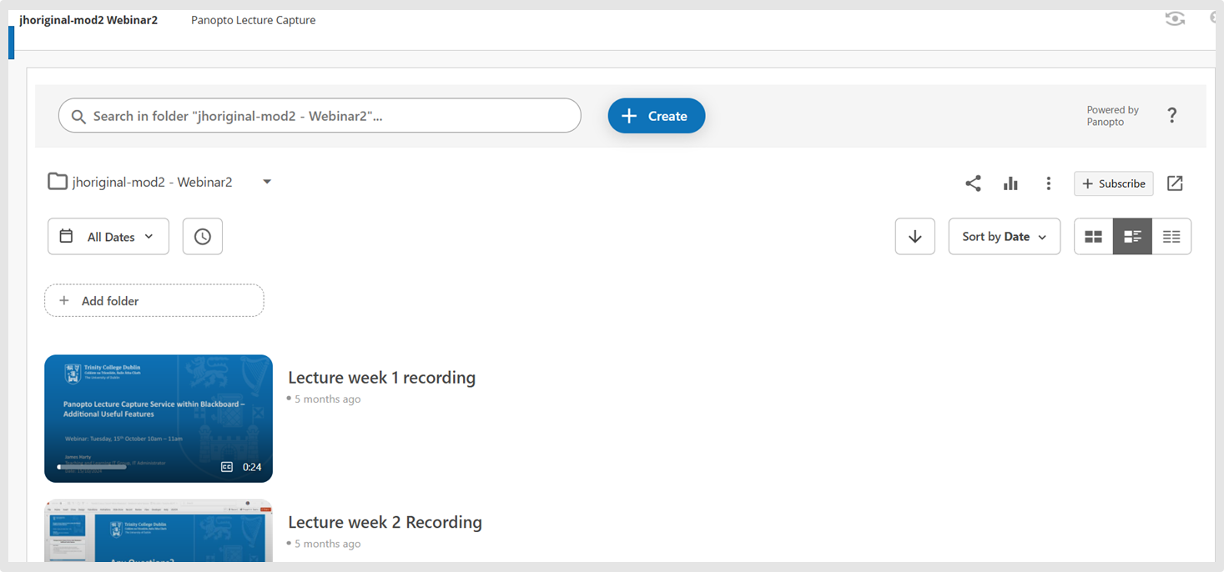
Task: Click 5 months ago under week 1 recording
Action: pyautogui.click(x=327, y=399)
